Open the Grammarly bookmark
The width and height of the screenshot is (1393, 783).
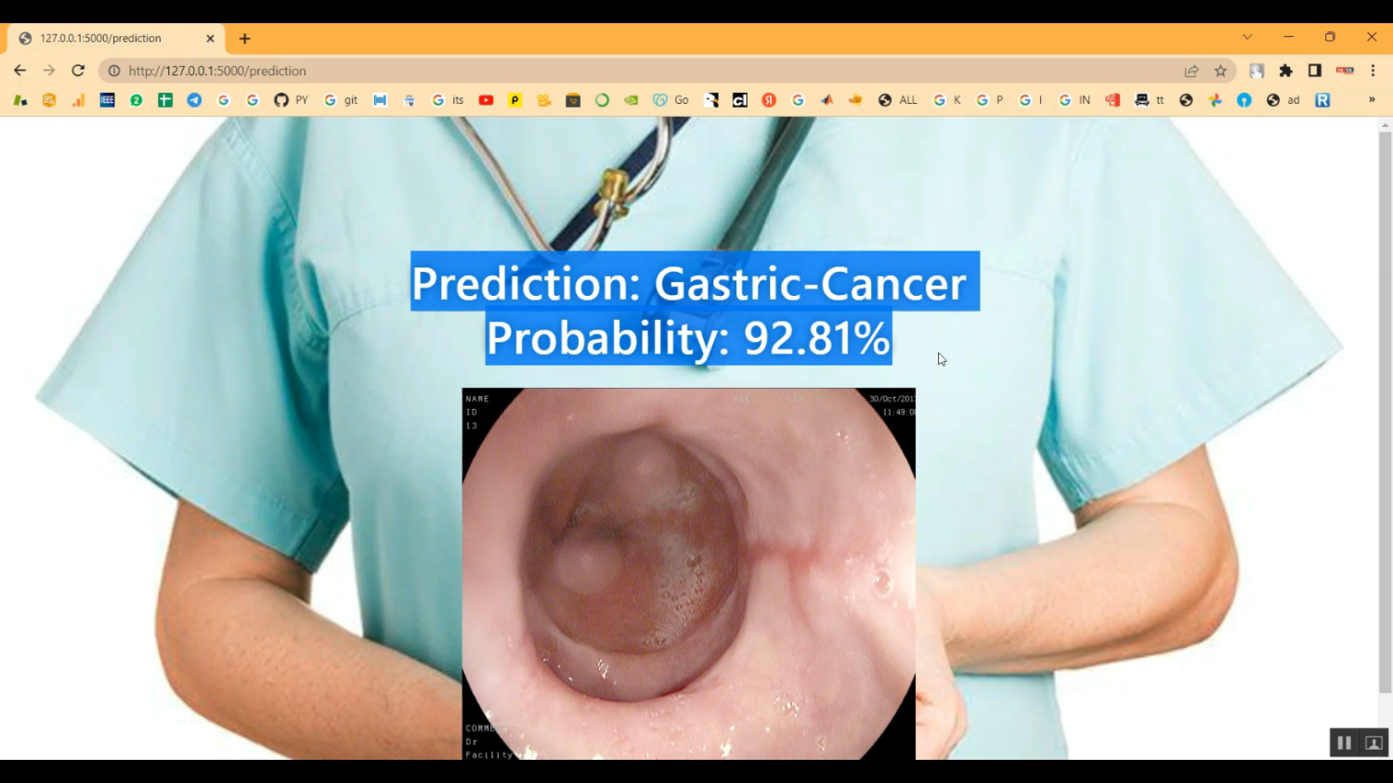(600, 99)
